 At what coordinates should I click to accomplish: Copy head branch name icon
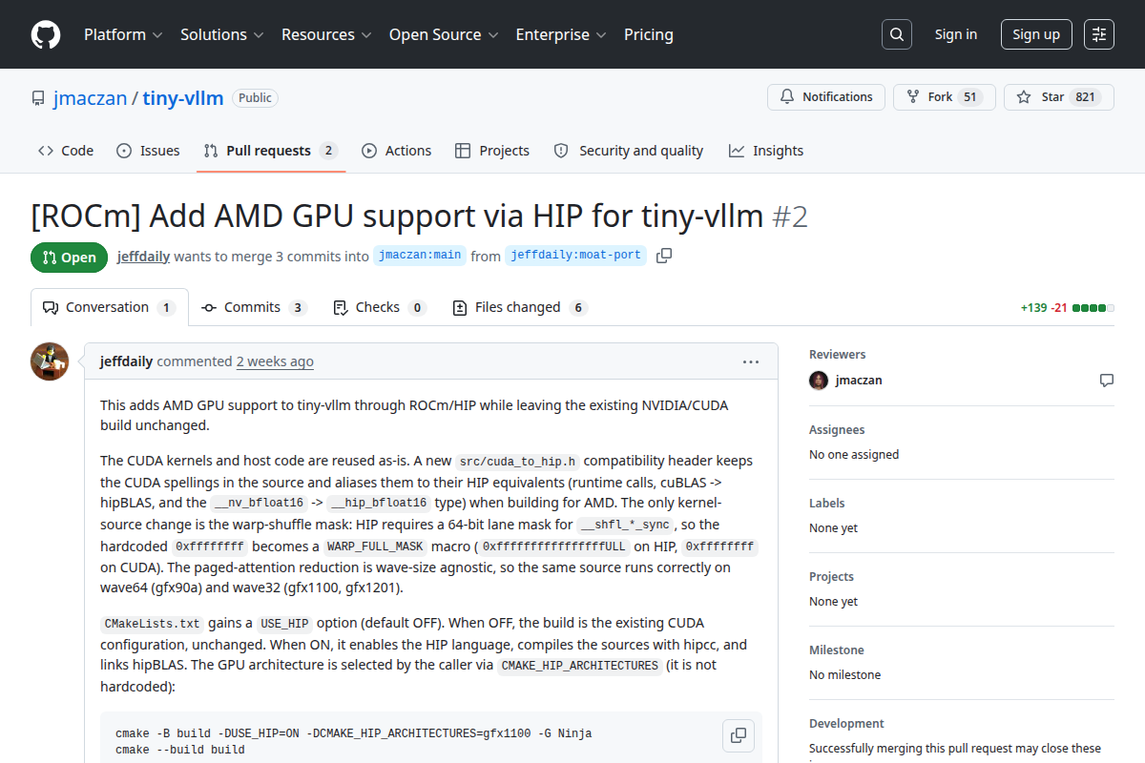pyautogui.click(x=664, y=256)
